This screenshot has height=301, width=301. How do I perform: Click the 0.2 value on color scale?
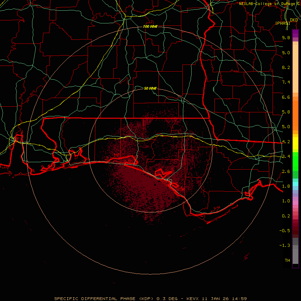(286, 216)
